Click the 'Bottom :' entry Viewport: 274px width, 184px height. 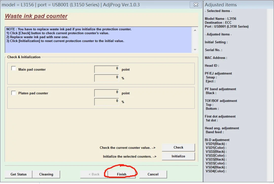[212, 109]
